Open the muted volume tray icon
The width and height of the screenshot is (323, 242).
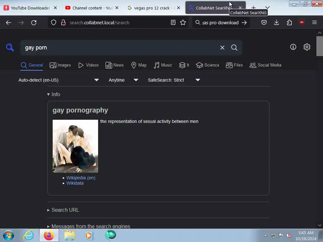tap(289, 236)
